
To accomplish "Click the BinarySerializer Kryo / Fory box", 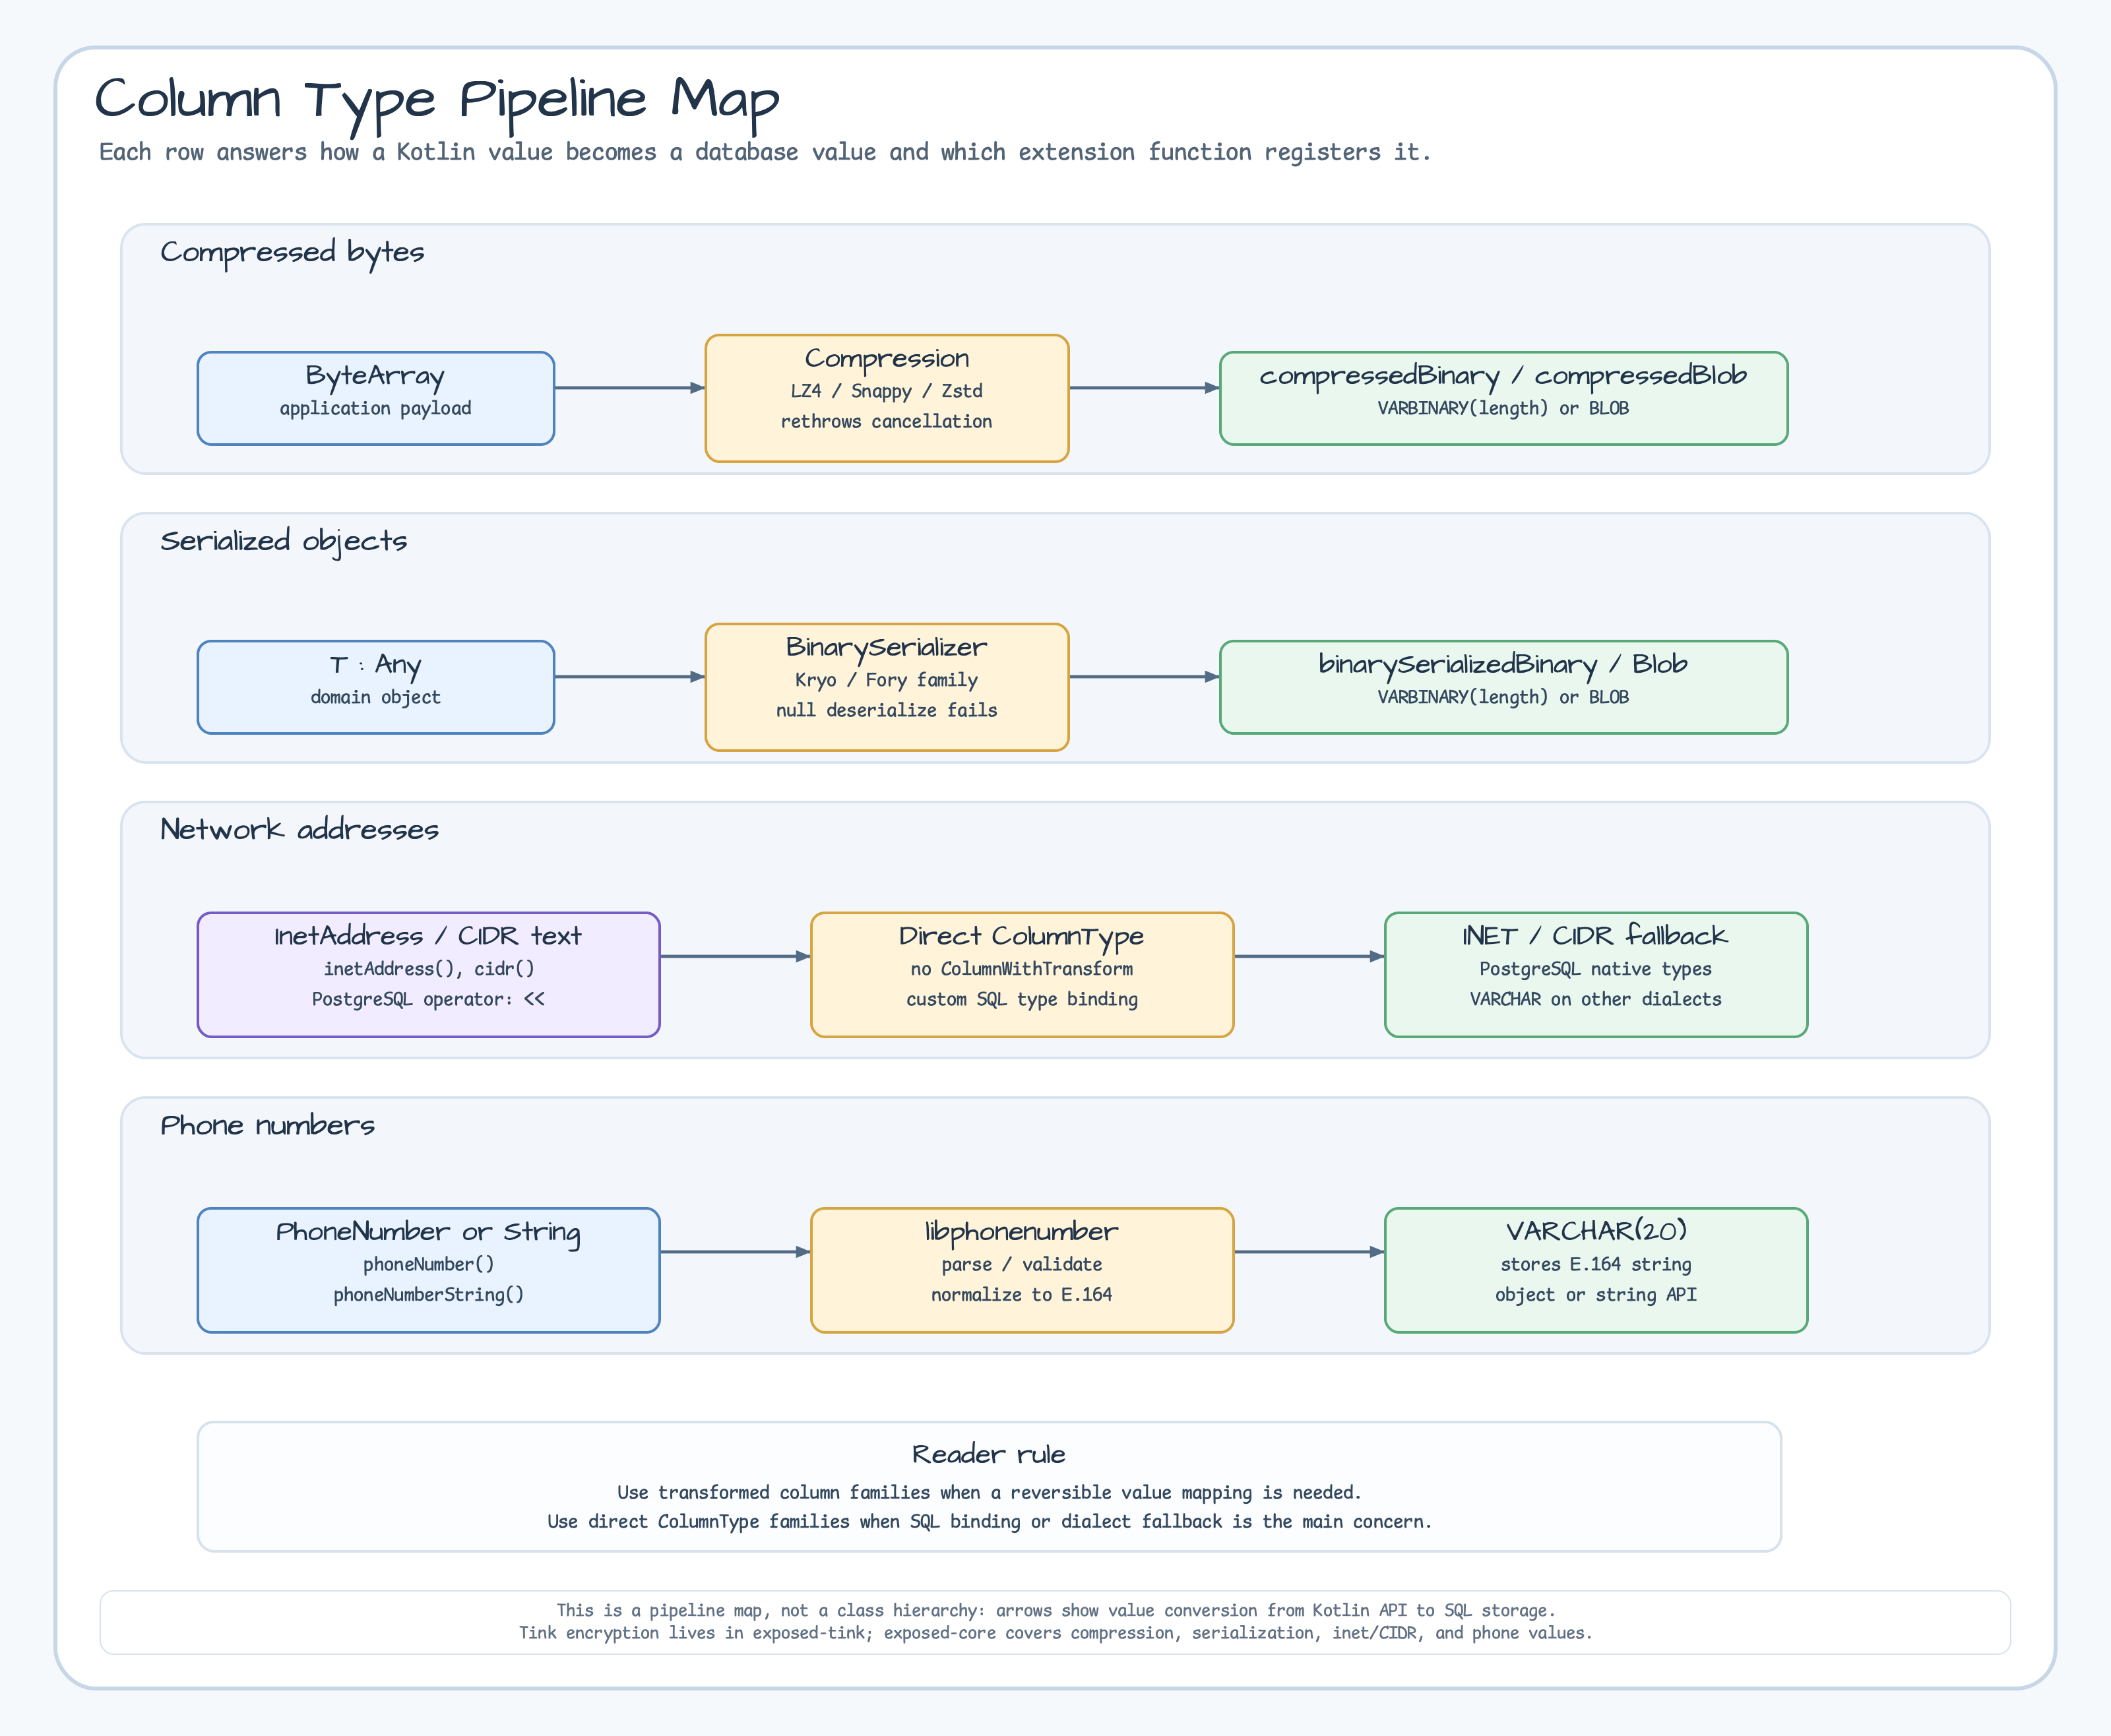I will pos(887,687).
